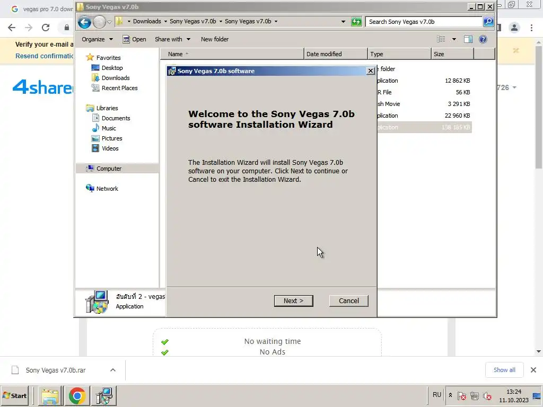Sort by Type column header
Screen dimensions: 543x407
click(x=399, y=54)
